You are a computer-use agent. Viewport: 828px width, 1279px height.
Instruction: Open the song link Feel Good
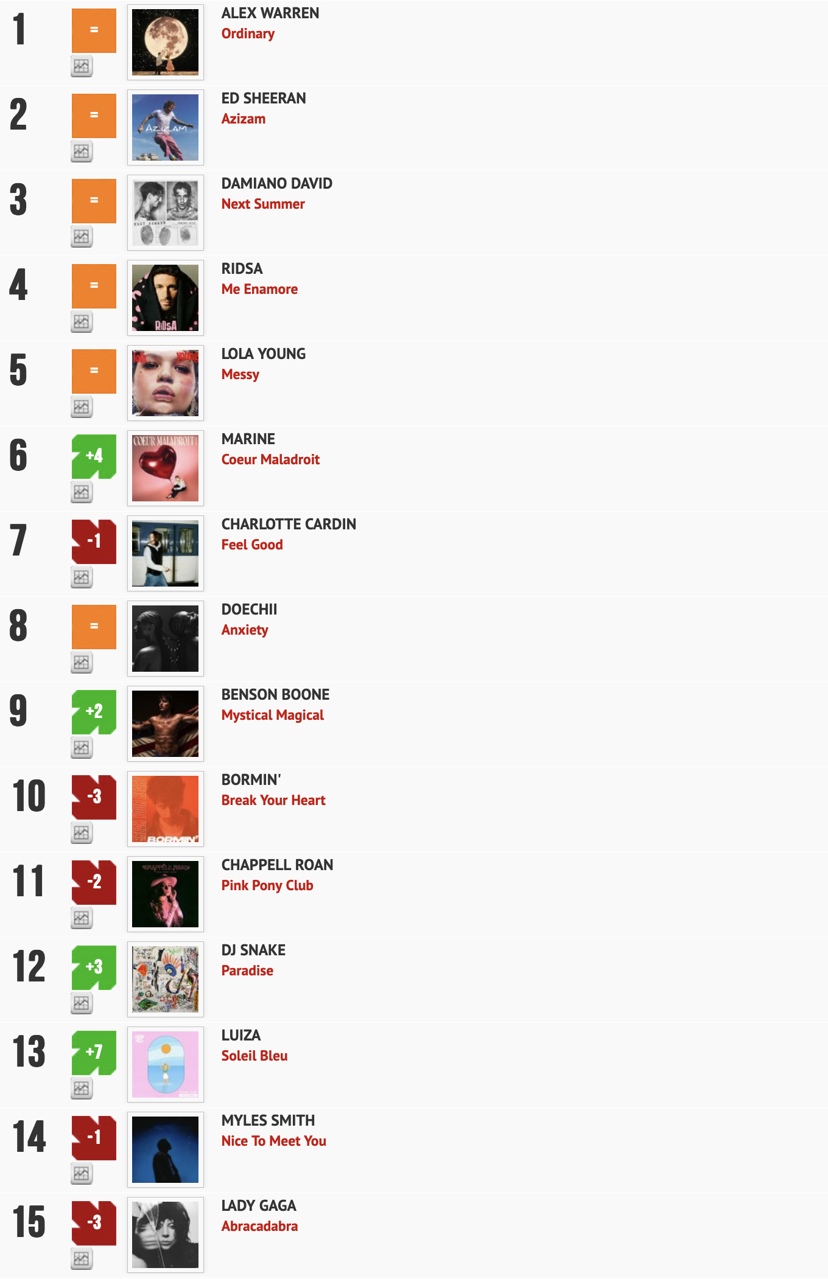pos(251,545)
